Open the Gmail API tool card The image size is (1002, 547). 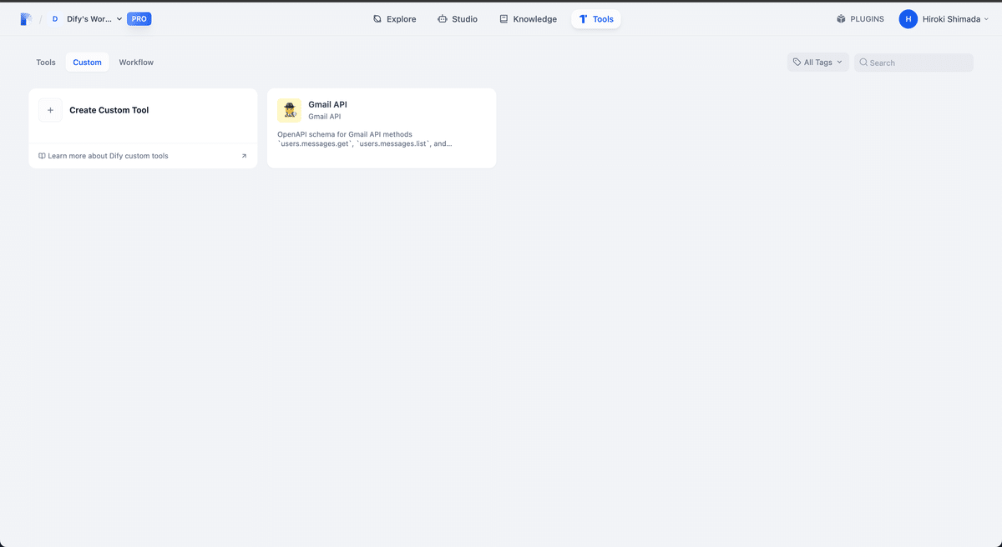coord(382,128)
